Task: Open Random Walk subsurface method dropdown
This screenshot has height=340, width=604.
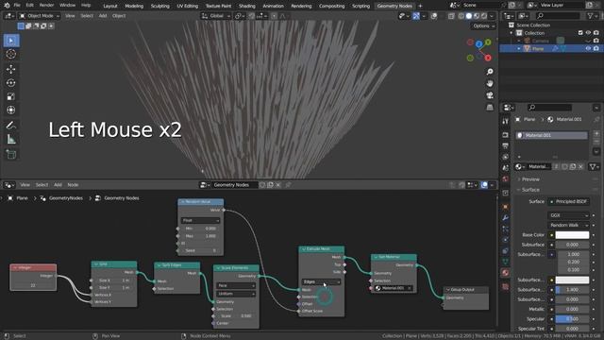Action: (568, 225)
